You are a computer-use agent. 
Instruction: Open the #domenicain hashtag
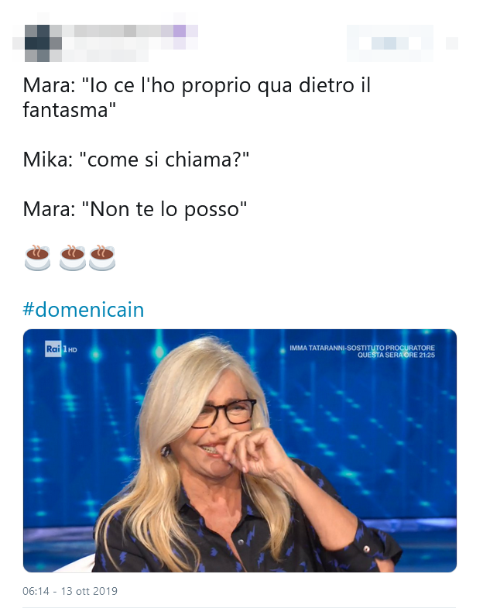pos(84,310)
